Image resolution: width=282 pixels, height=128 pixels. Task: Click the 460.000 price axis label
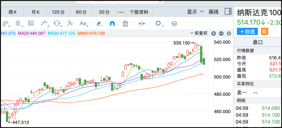click(222, 112)
